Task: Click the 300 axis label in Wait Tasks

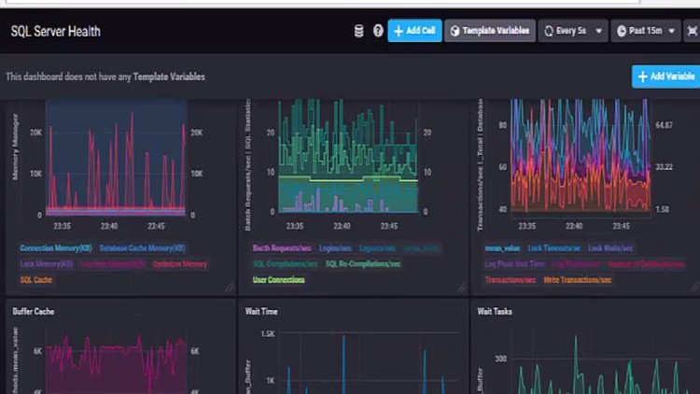Action: pos(500,359)
